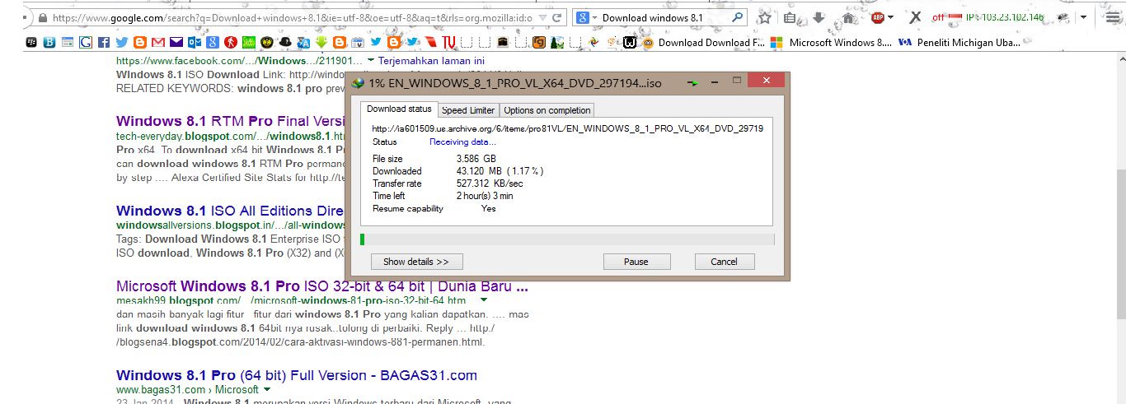The image size is (1126, 404).
Task: Open the red TV bookmark icon
Action: 448,42
